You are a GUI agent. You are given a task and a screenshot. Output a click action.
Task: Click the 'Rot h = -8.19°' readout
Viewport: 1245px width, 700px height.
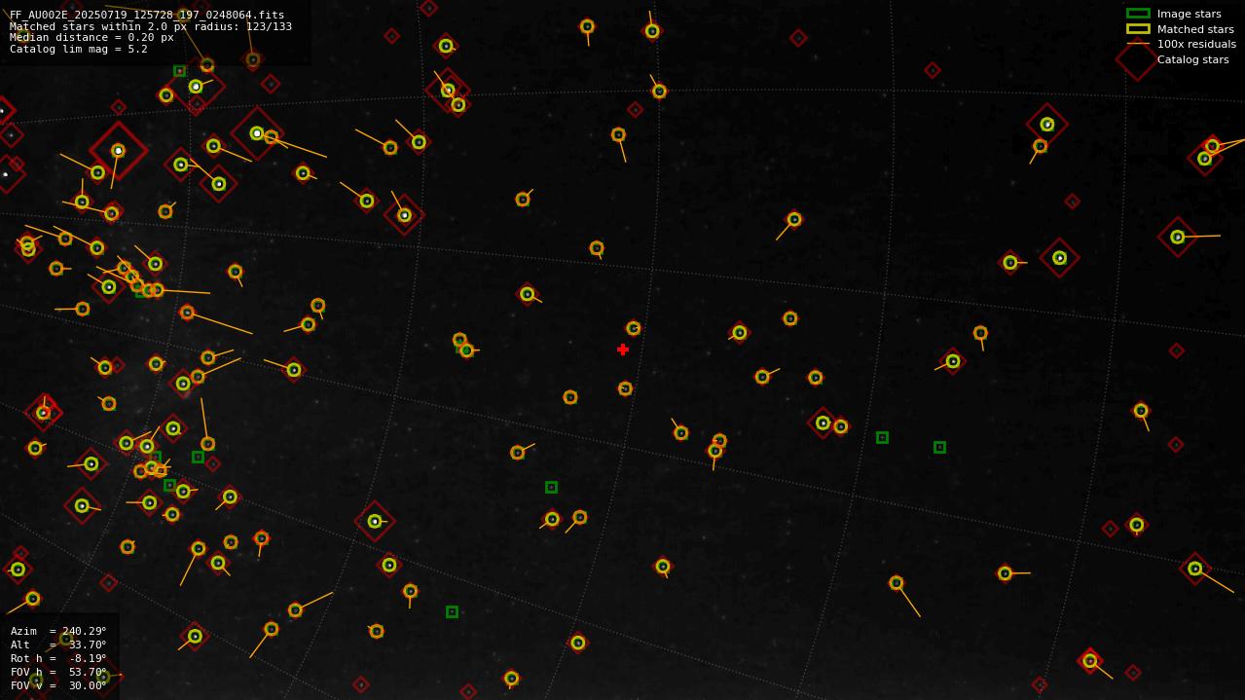click(x=58, y=658)
